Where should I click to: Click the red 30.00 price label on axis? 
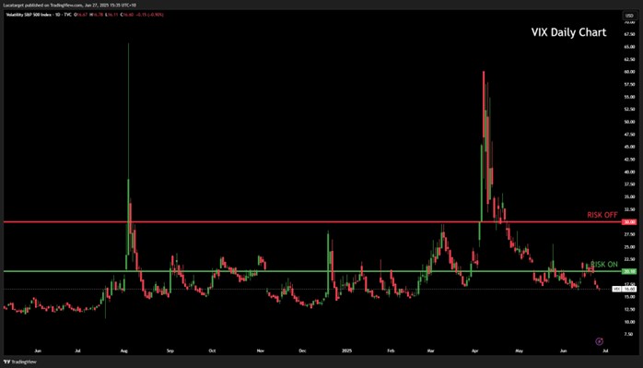click(629, 222)
